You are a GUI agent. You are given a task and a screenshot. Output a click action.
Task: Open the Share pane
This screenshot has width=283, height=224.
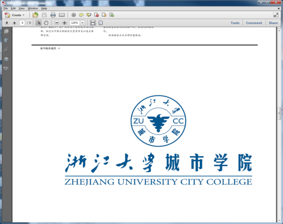tap(273, 23)
